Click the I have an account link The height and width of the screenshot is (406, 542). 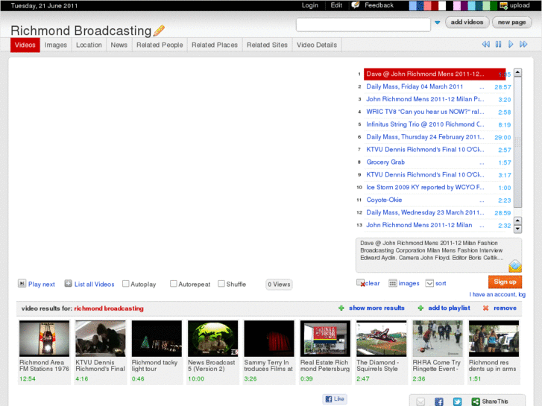497,294
